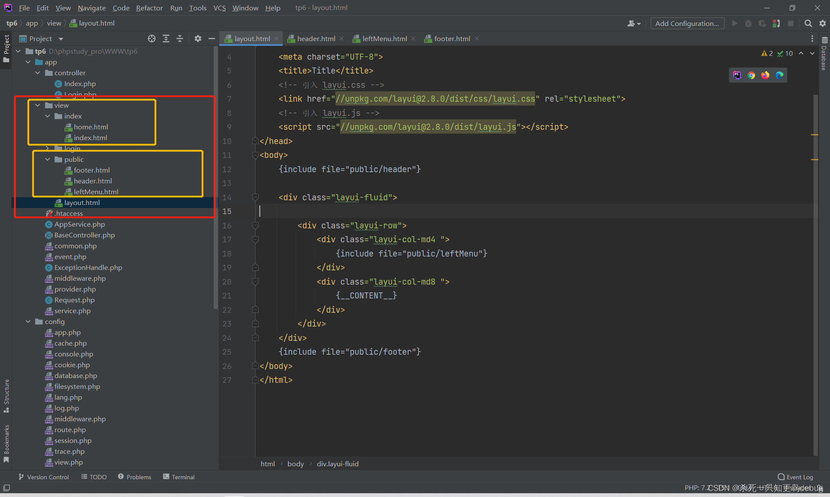Close the header.html tab

(x=342, y=38)
